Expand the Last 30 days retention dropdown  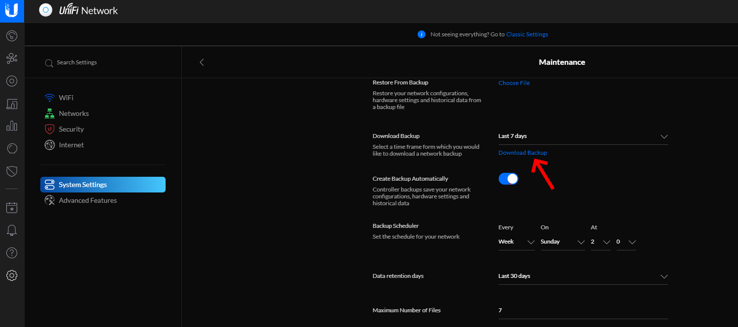pyautogui.click(x=583, y=276)
